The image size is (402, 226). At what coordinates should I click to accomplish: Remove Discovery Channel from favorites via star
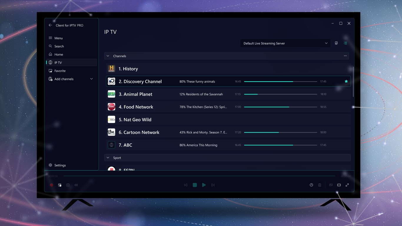pyautogui.click(x=346, y=82)
